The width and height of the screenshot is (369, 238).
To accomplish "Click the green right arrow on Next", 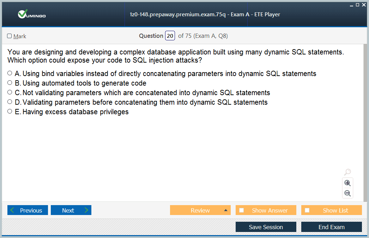I will click(x=86, y=210).
